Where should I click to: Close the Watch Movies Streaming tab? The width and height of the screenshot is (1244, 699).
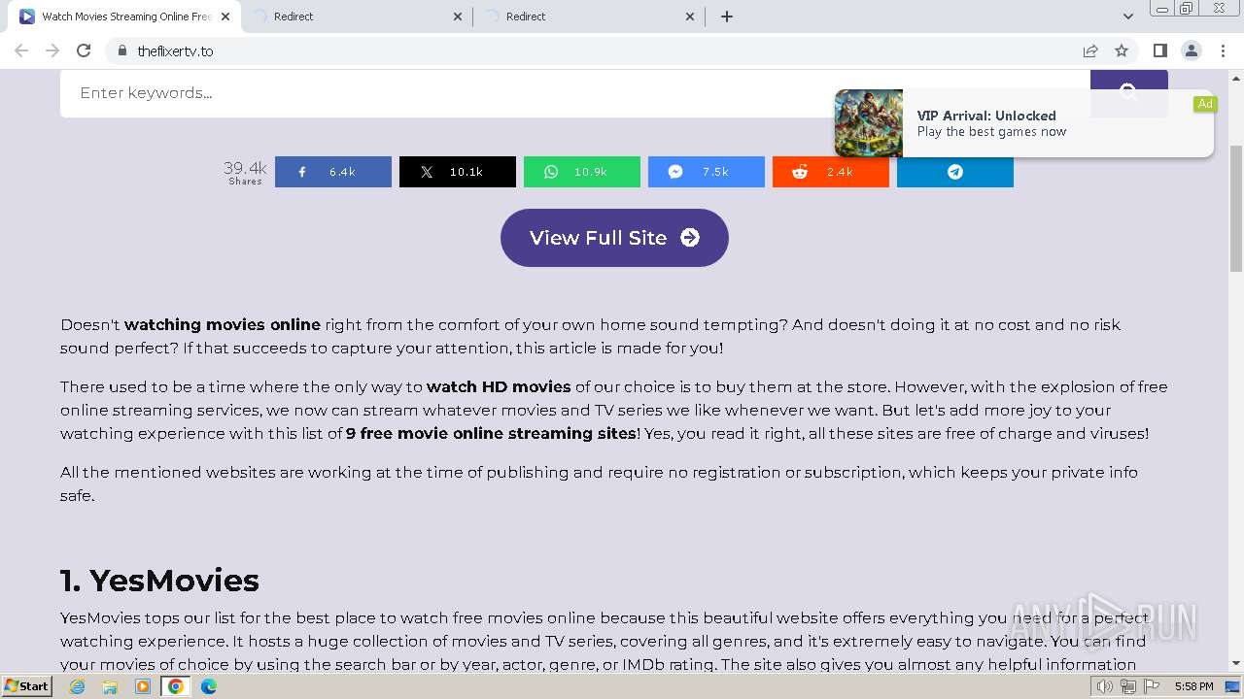point(225,17)
